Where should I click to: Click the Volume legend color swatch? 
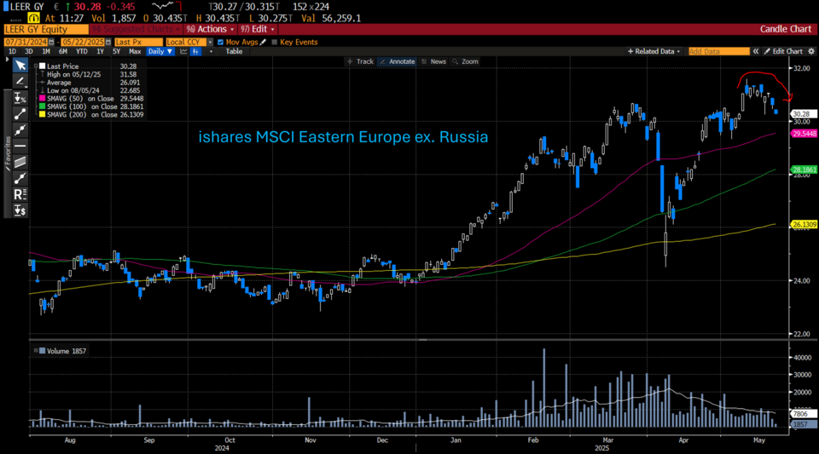coord(43,351)
